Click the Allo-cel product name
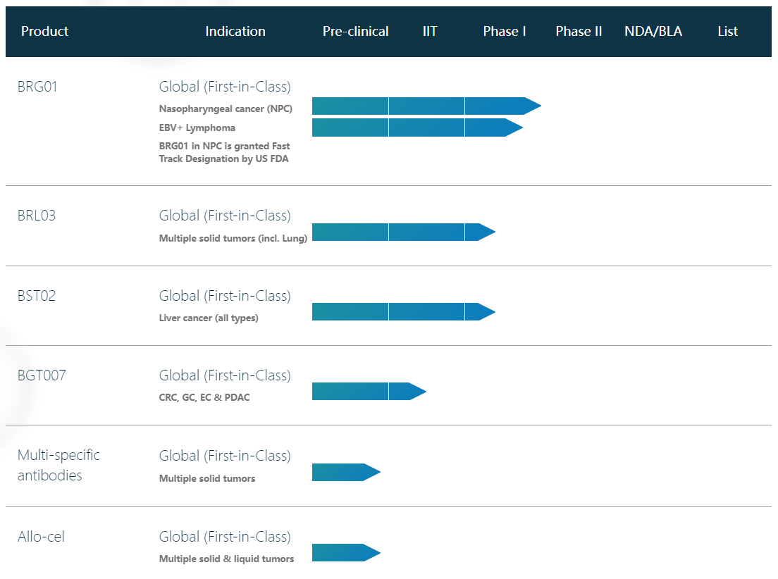778x579 pixels. tap(41, 537)
